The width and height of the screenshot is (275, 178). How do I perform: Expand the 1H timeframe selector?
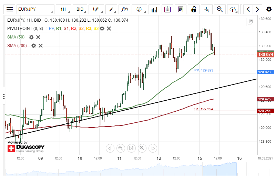64,9
